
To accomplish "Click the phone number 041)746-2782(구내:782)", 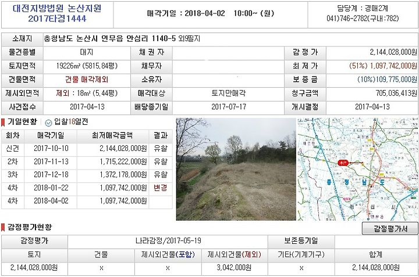I will tap(363, 19).
